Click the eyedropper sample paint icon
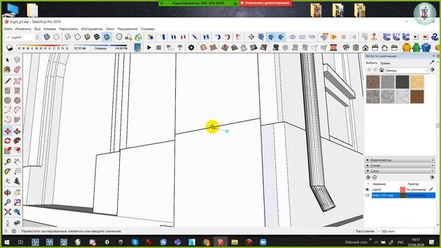 click(x=432, y=63)
